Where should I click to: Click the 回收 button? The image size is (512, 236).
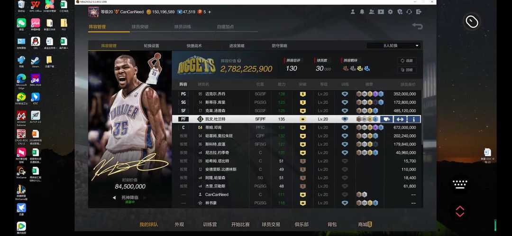[407, 70]
